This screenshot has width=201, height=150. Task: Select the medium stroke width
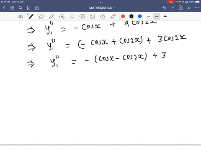click(x=157, y=16)
